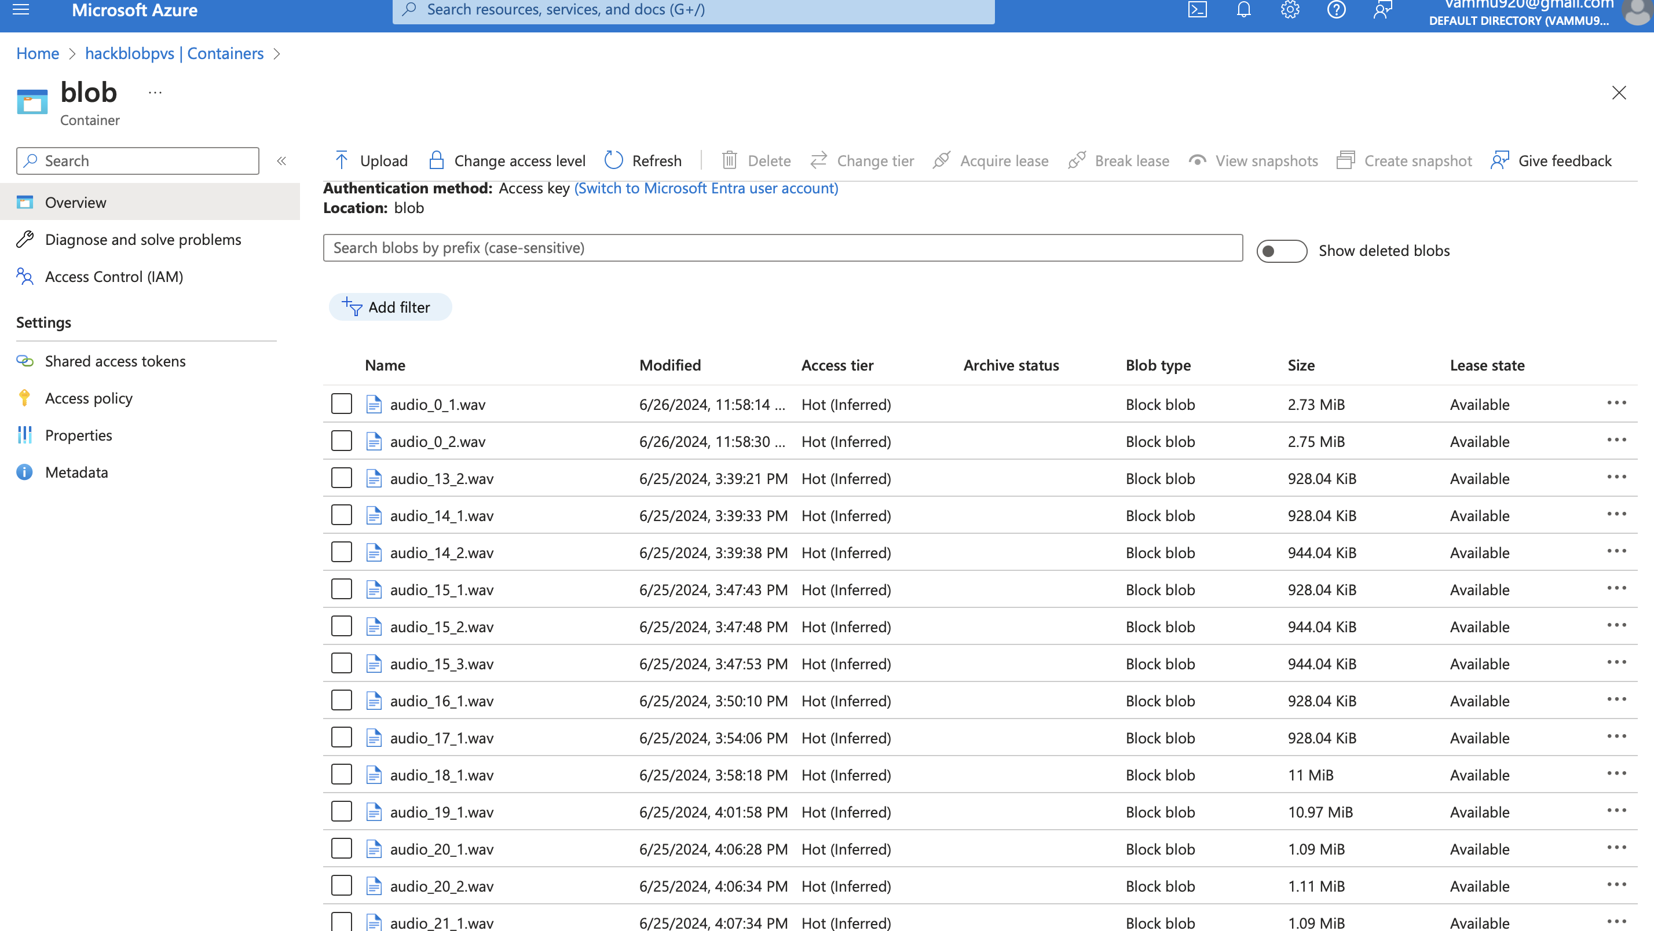Open the portal hamburger menu
This screenshot has height=931, width=1654.
pyautogui.click(x=21, y=10)
